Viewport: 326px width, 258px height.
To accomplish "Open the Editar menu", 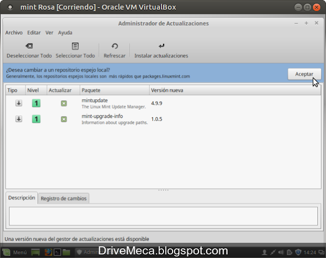I will pyautogui.click(x=34, y=33).
